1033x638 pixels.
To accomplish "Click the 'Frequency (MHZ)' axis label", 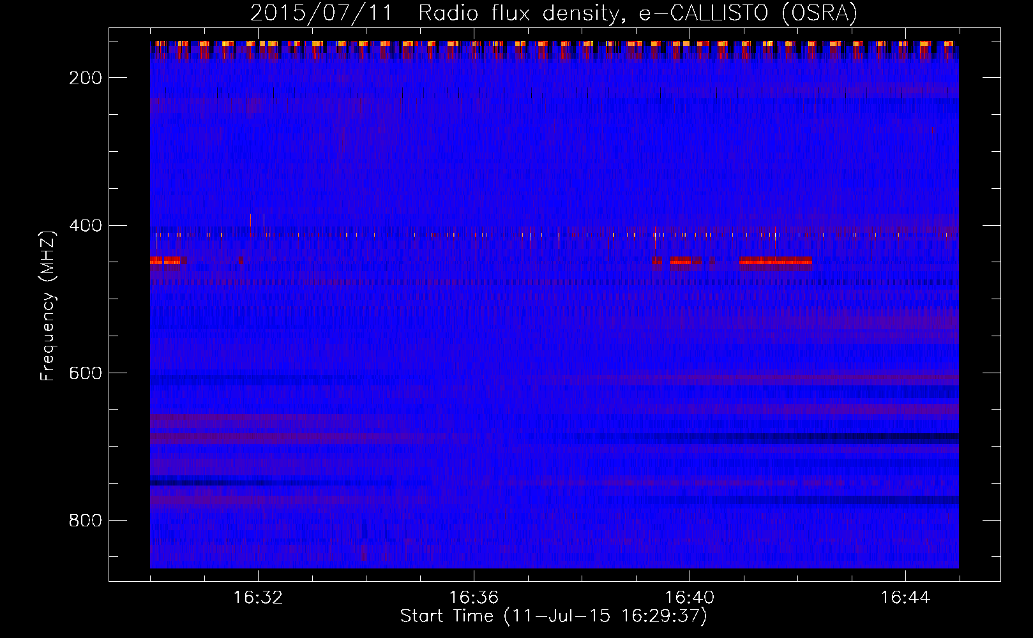I will point(48,306).
